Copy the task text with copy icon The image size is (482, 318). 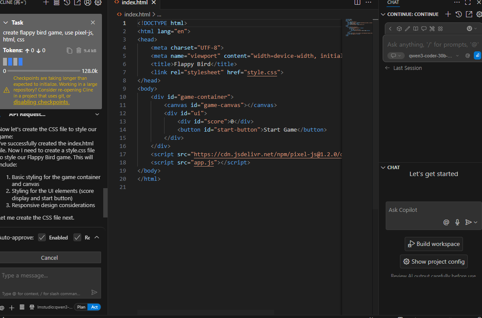pyautogui.click(x=70, y=50)
